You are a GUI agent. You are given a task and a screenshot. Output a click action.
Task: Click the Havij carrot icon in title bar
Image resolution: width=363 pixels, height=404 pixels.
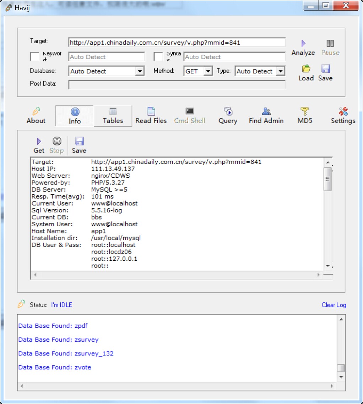click(x=9, y=8)
